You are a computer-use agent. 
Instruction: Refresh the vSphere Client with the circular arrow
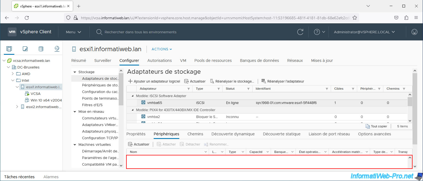300,32
